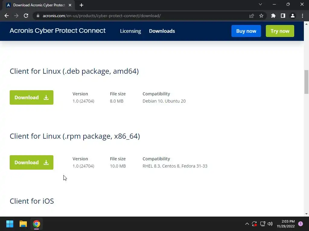Toggle the Chrome side panel

point(283,16)
